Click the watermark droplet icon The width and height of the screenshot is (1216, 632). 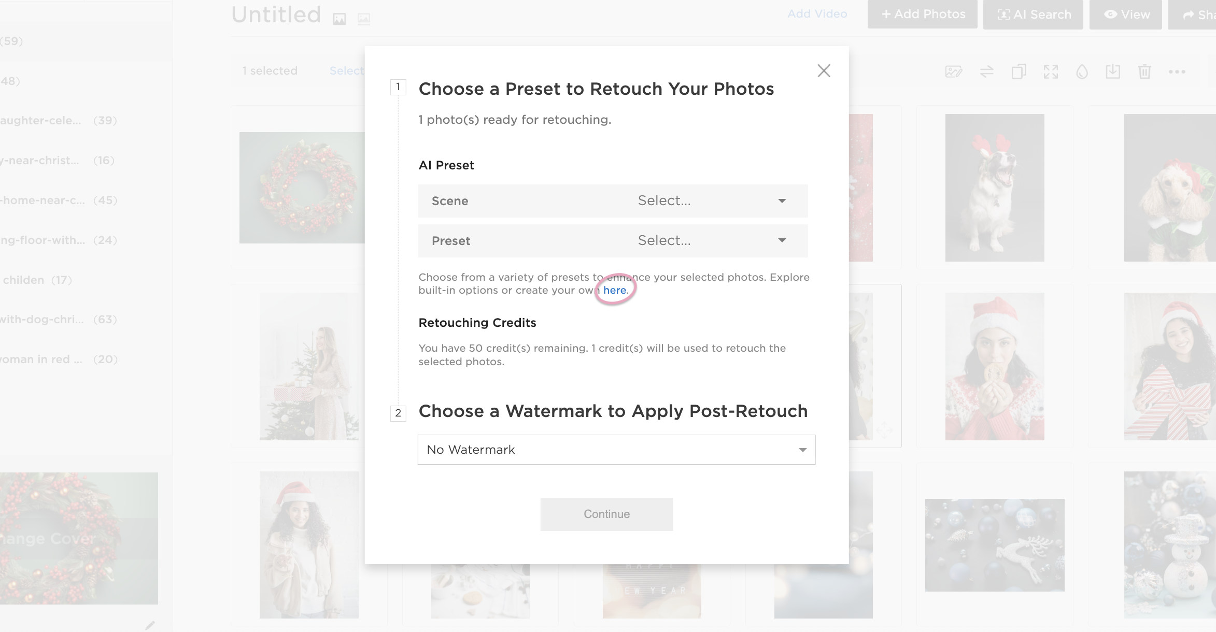(1082, 71)
